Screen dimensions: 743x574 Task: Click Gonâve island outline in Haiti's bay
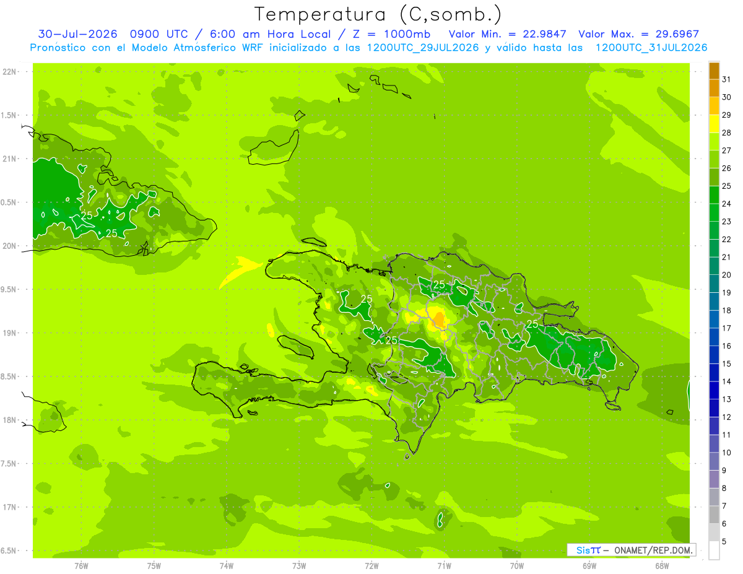pyautogui.click(x=297, y=347)
